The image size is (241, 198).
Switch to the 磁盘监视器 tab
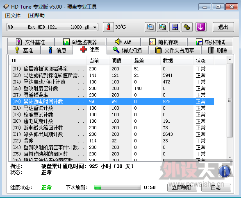point(80,42)
